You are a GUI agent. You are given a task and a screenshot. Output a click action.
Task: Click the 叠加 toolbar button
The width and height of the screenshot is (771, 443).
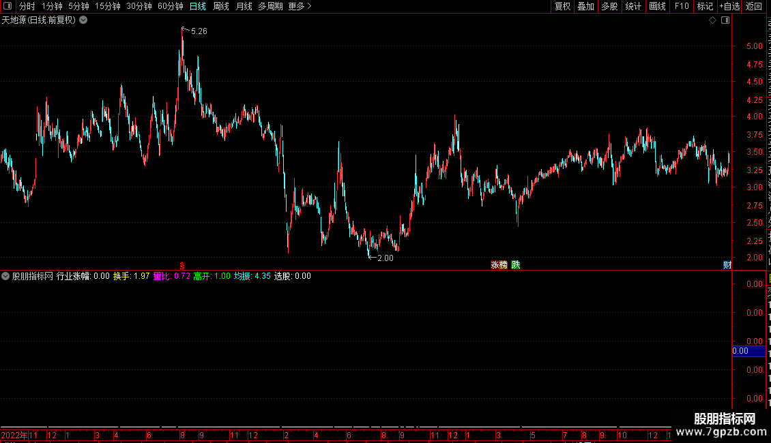click(585, 6)
